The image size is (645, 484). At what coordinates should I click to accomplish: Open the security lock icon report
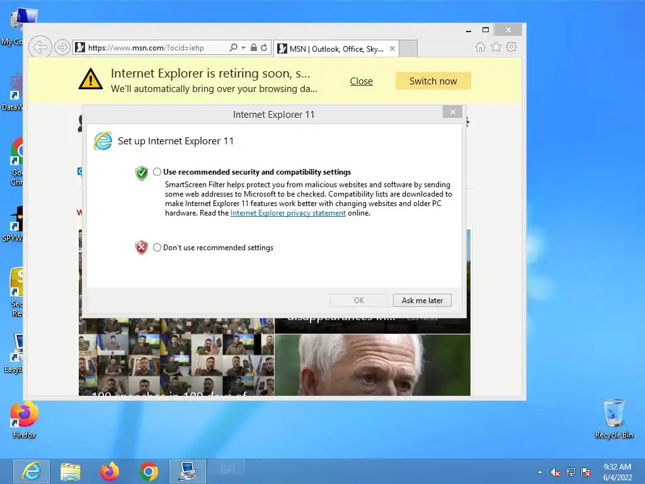[x=254, y=48]
